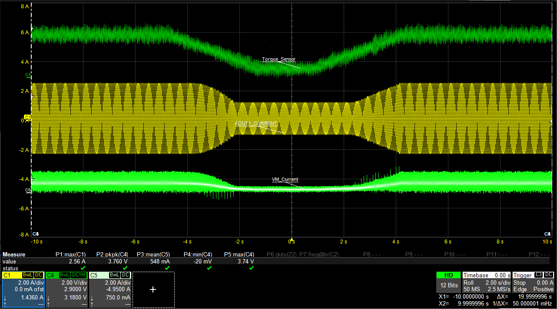The width and height of the screenshot is (557, 309).
Task: Select the AOUT1_CURRENT trace label
Action: tap(256, 124)
